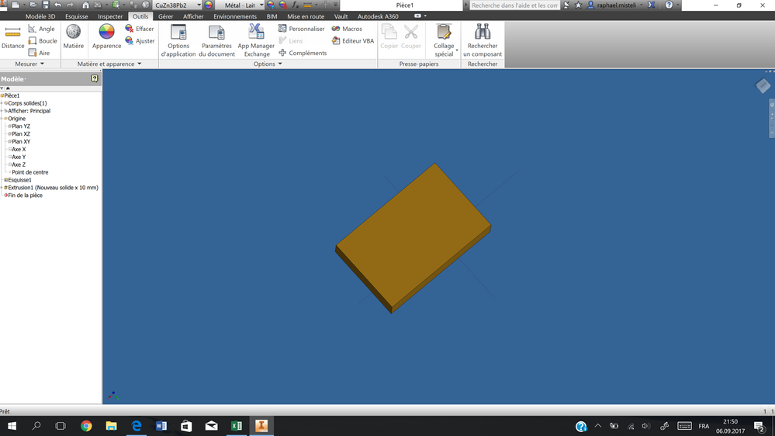This screenshot has height=436, width=775.
Task: Click the Collage spécial icon
Action: click(x=444, y=33)
